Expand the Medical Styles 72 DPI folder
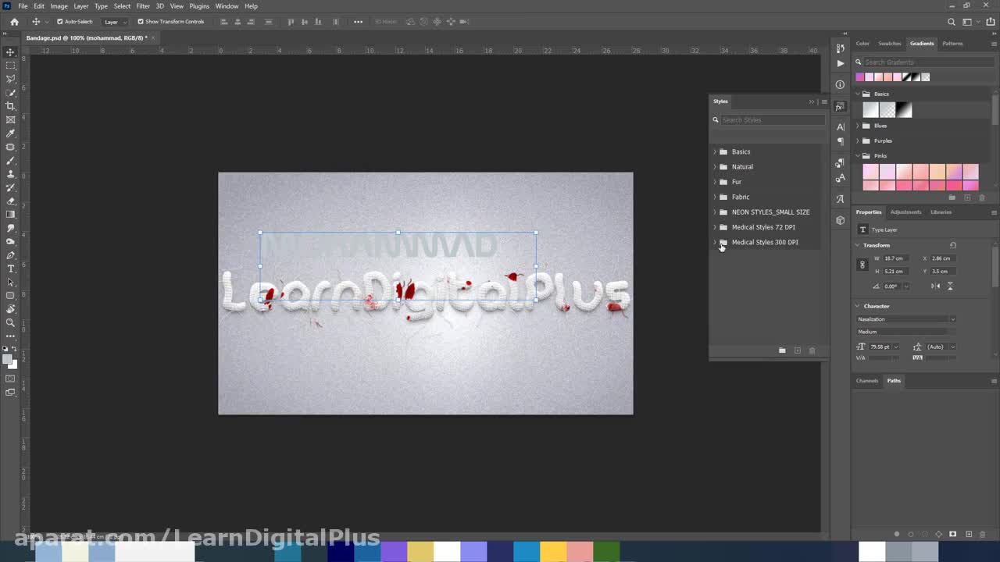 [715, 227]
